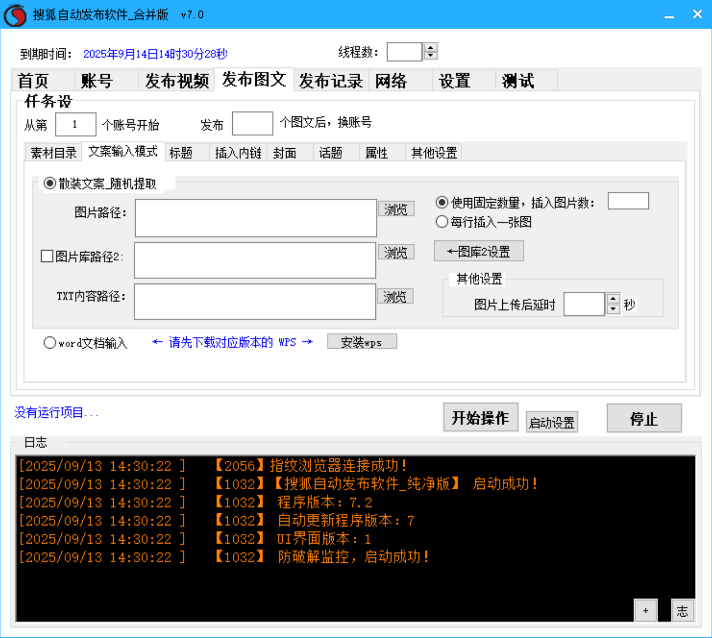
Task: Select 每行插入一张图 option
Action: (441, 222)
